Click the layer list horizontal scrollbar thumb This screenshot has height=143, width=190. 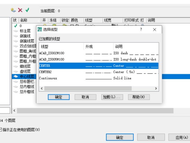(95, 111)
